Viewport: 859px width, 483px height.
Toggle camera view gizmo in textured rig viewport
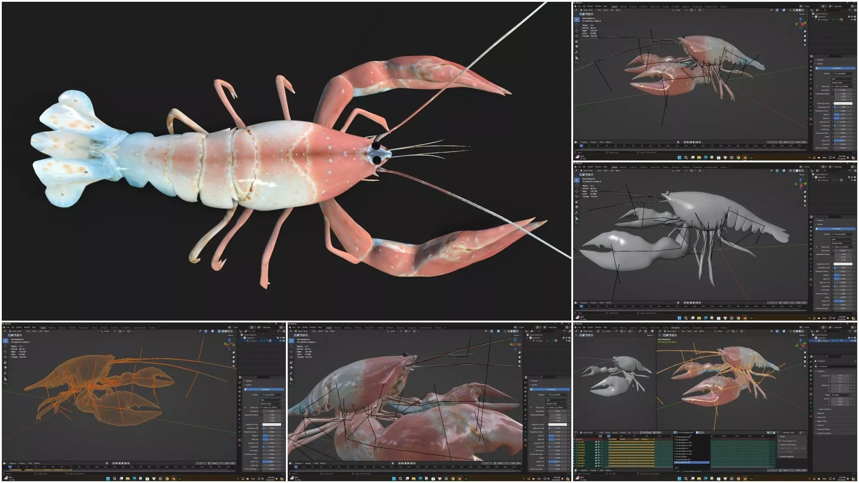coord(805,40)
